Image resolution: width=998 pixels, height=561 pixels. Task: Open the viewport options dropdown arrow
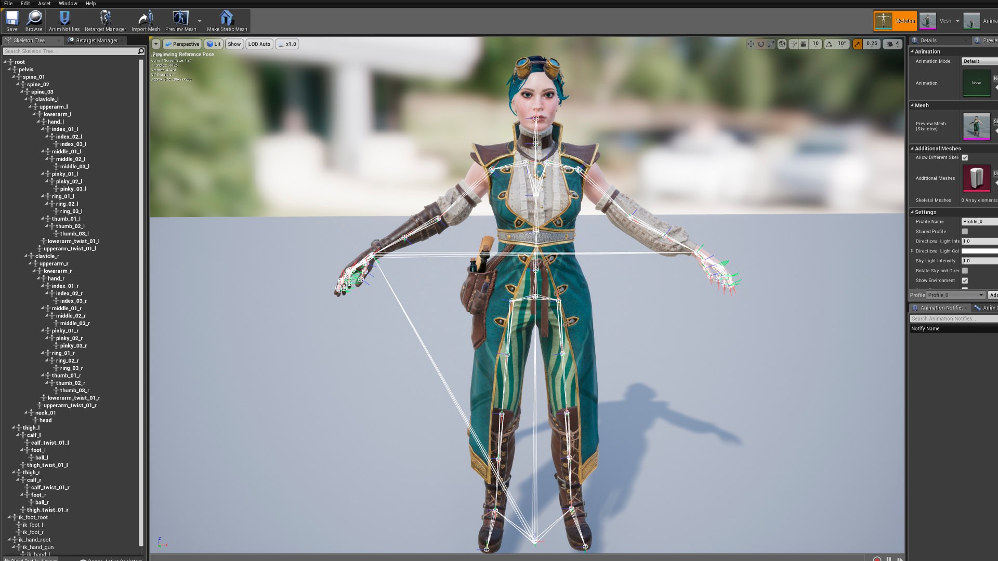tap(156, 44)
